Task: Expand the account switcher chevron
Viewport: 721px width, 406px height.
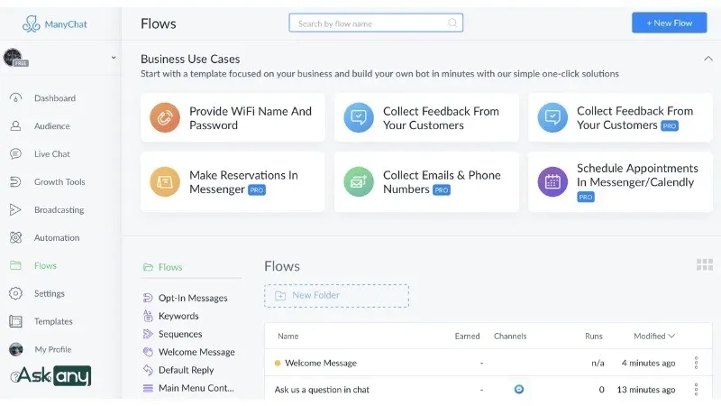Action: 114,58
